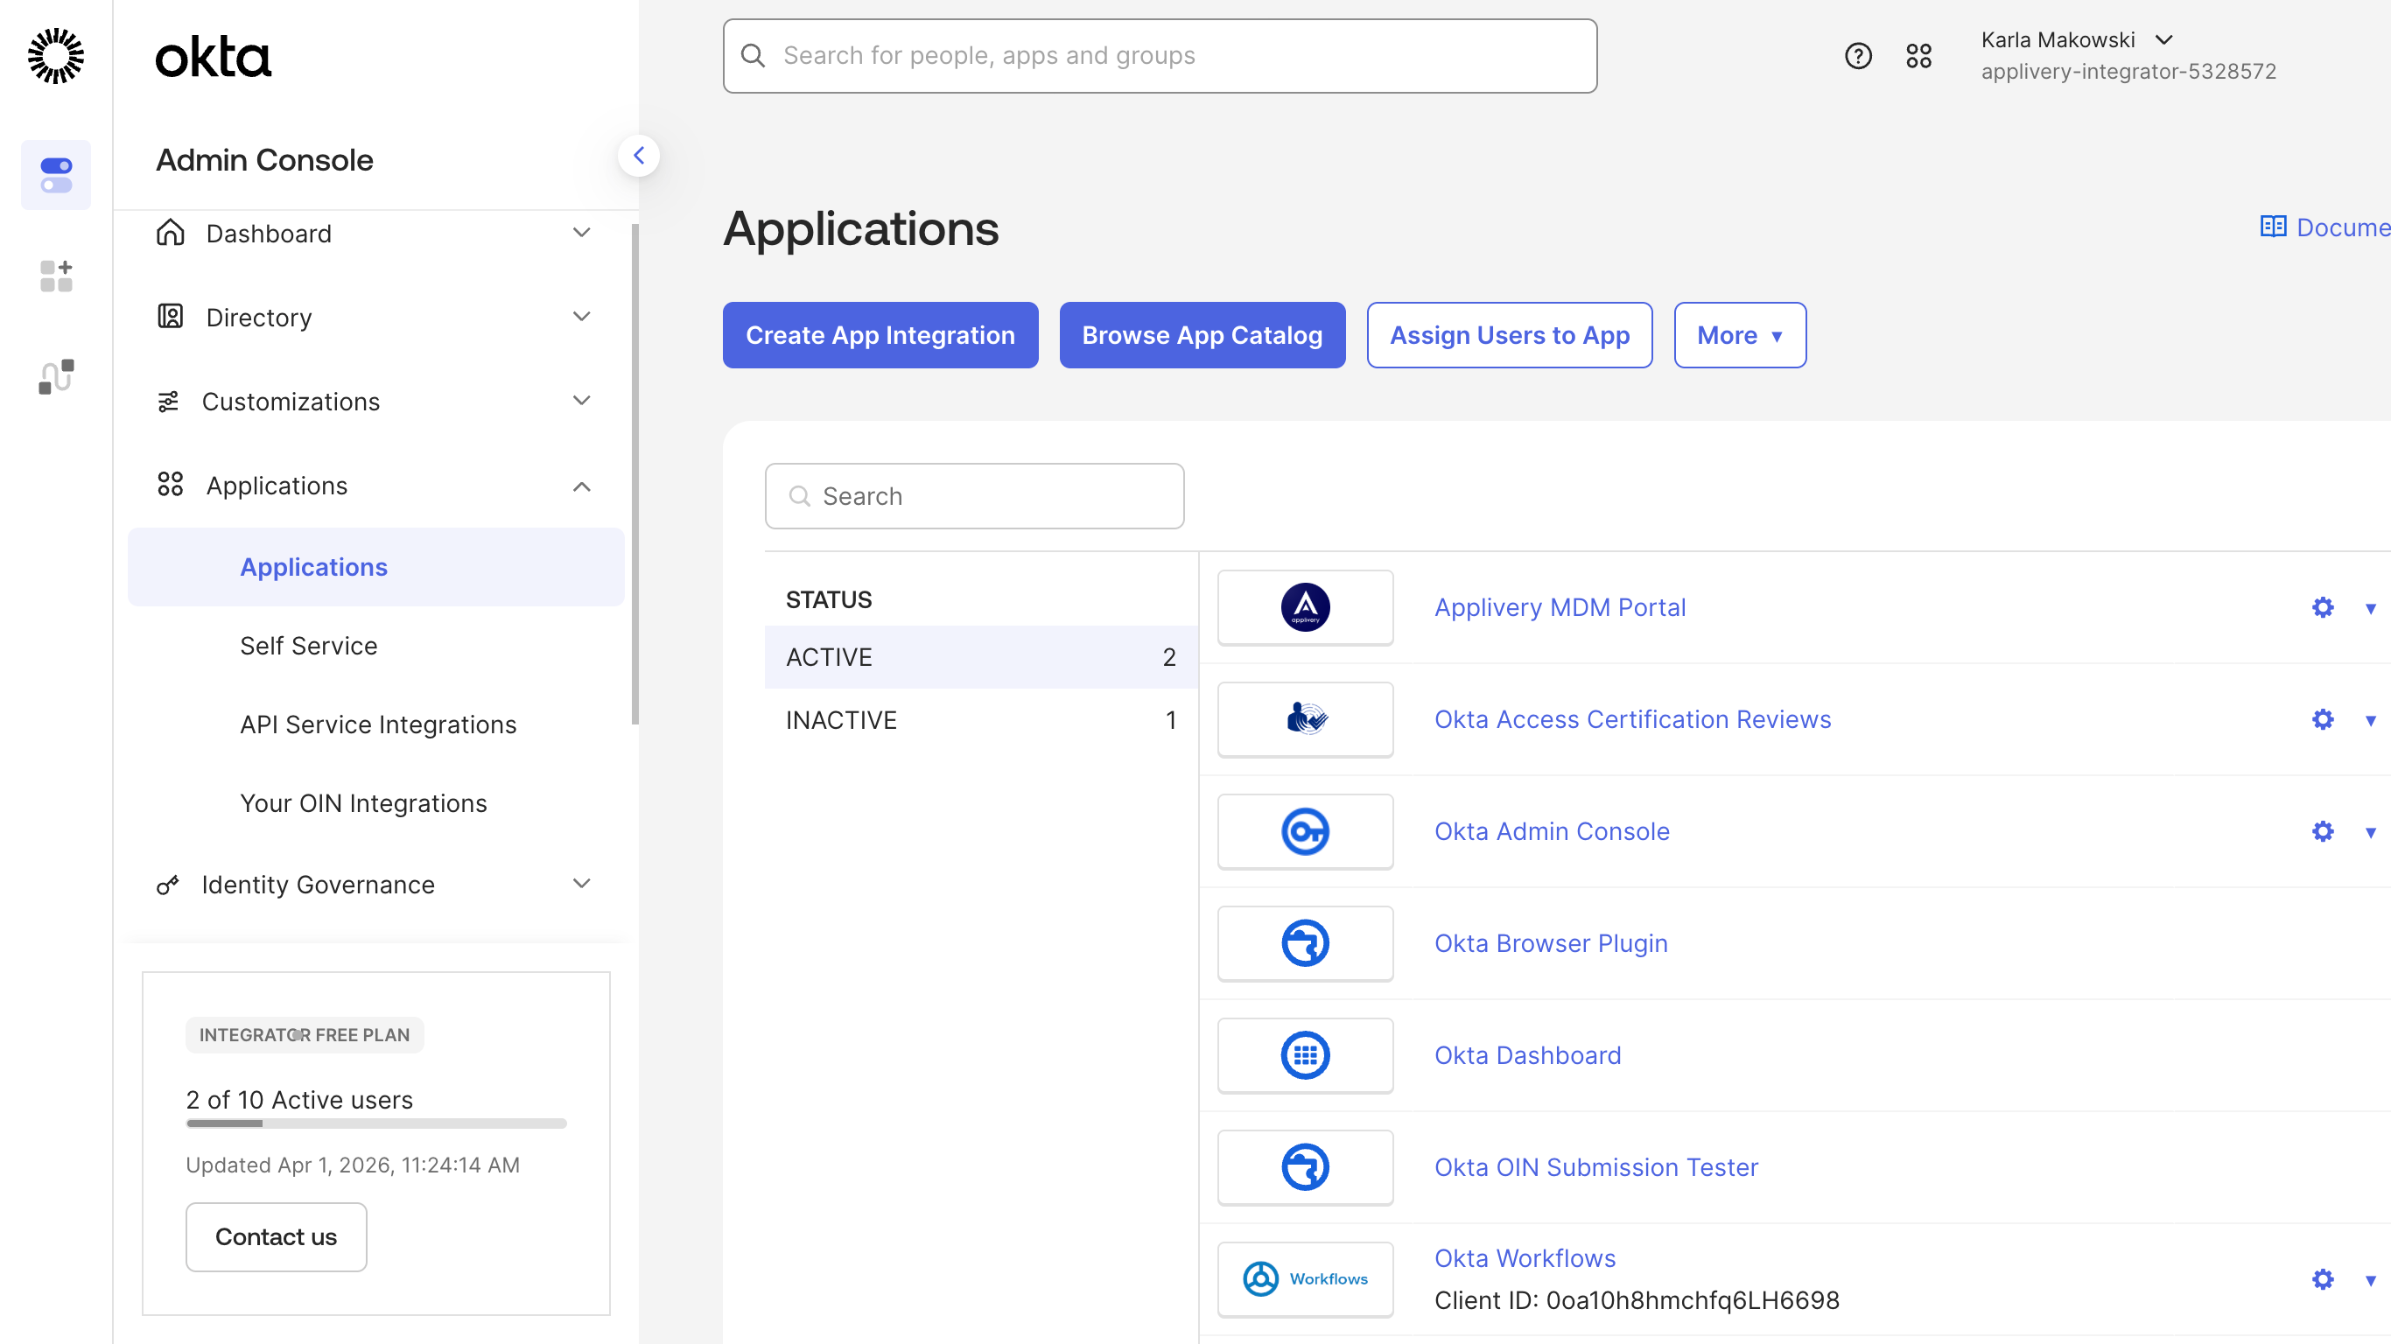Expand the Directory section

click(x=582, y=317)
